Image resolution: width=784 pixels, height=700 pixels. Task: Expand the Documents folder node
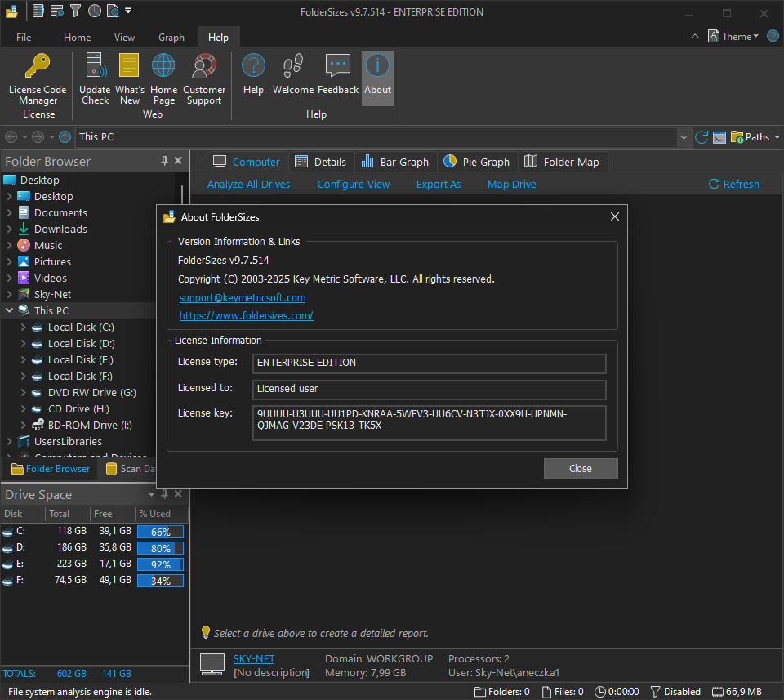pyautogui.click(x=10, y=212)
